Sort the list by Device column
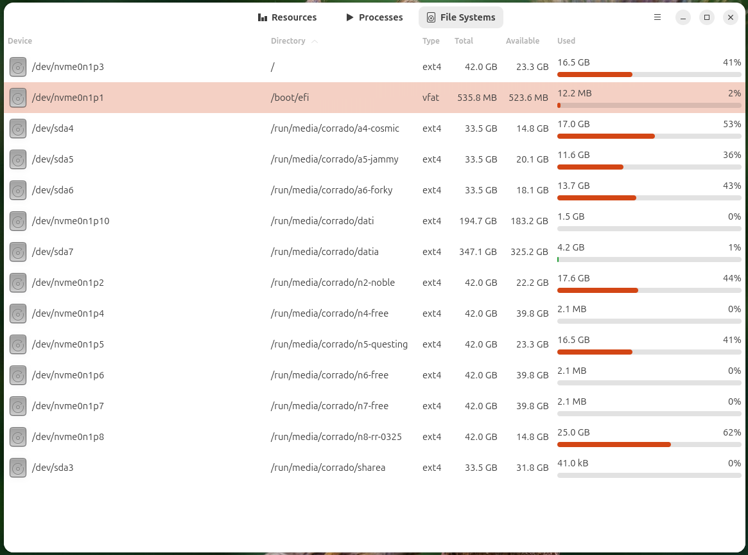Screen dimensions: 748x555 tap(20, 41)
